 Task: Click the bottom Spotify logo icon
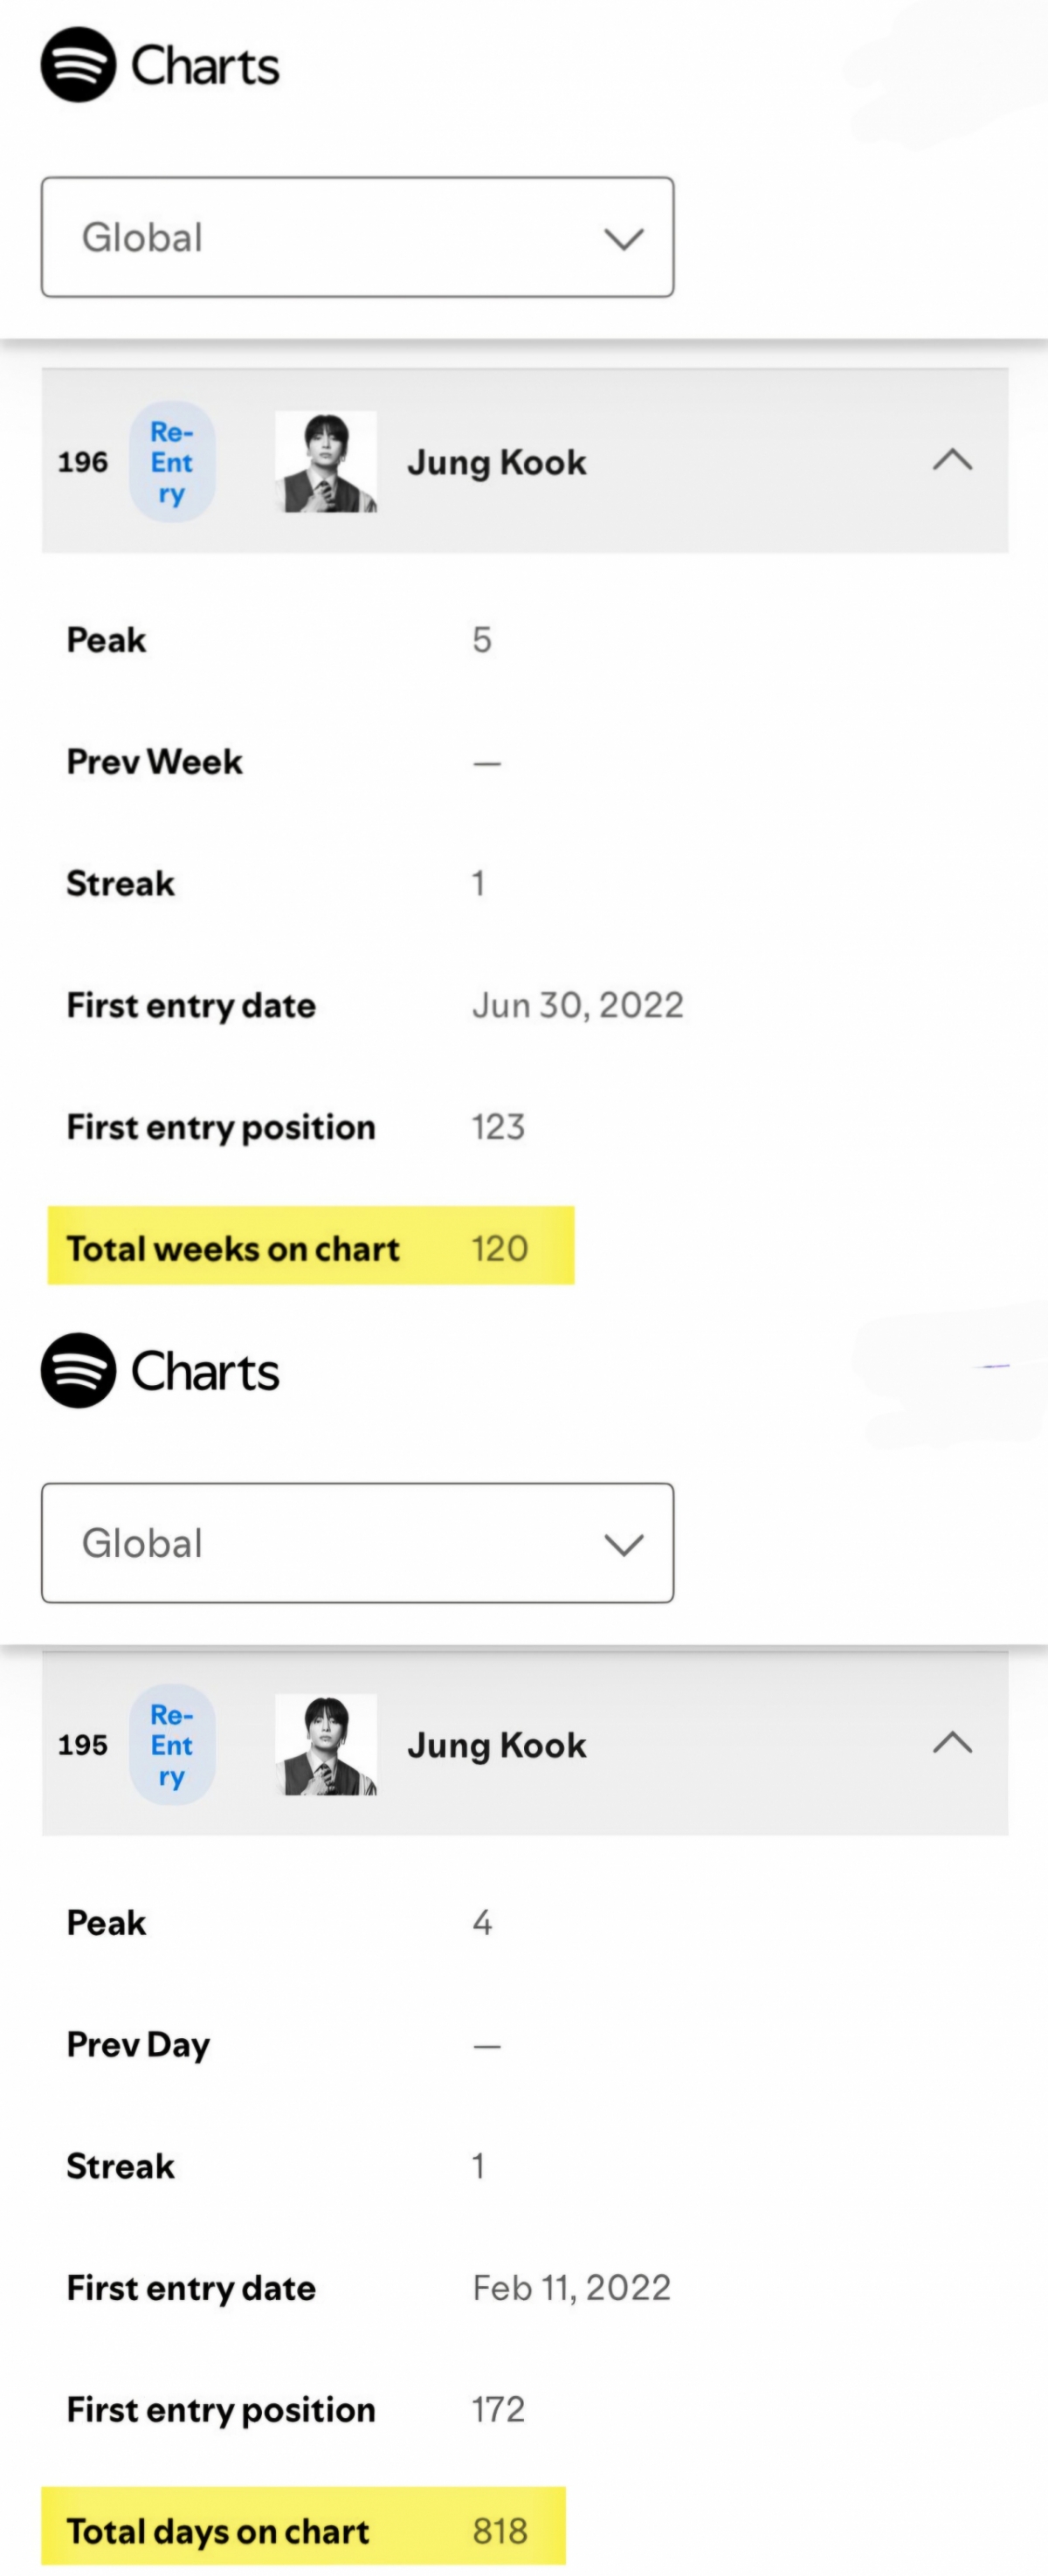tap(78, 1370)
